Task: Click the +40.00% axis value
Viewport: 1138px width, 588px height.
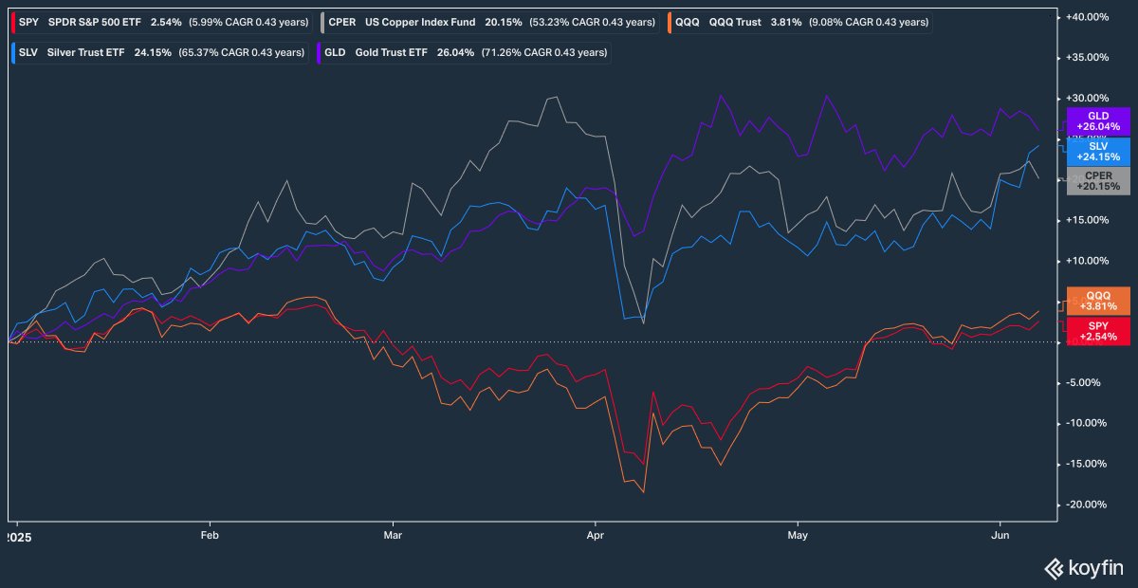Action: (x=1089, y=17)
